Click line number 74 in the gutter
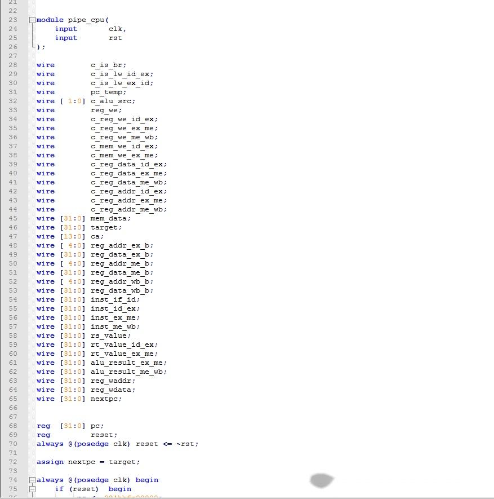 pyautogui.click(x=12, y=480)
